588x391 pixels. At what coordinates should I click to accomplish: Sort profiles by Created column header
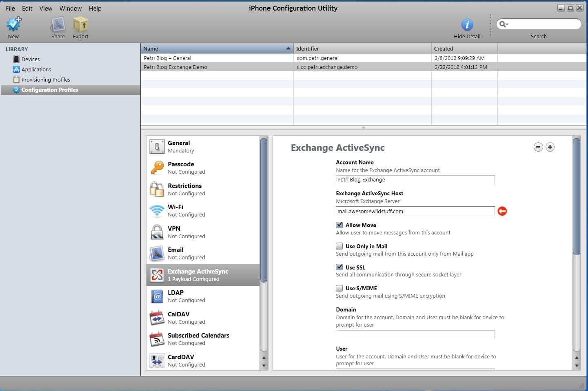click(x=464, y=49)
